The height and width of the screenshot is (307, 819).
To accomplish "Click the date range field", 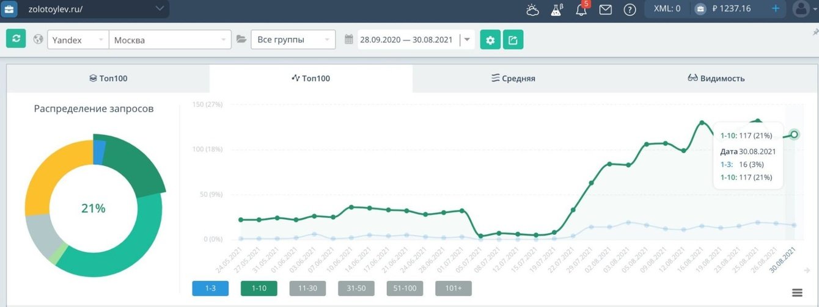I will [406, 40].
